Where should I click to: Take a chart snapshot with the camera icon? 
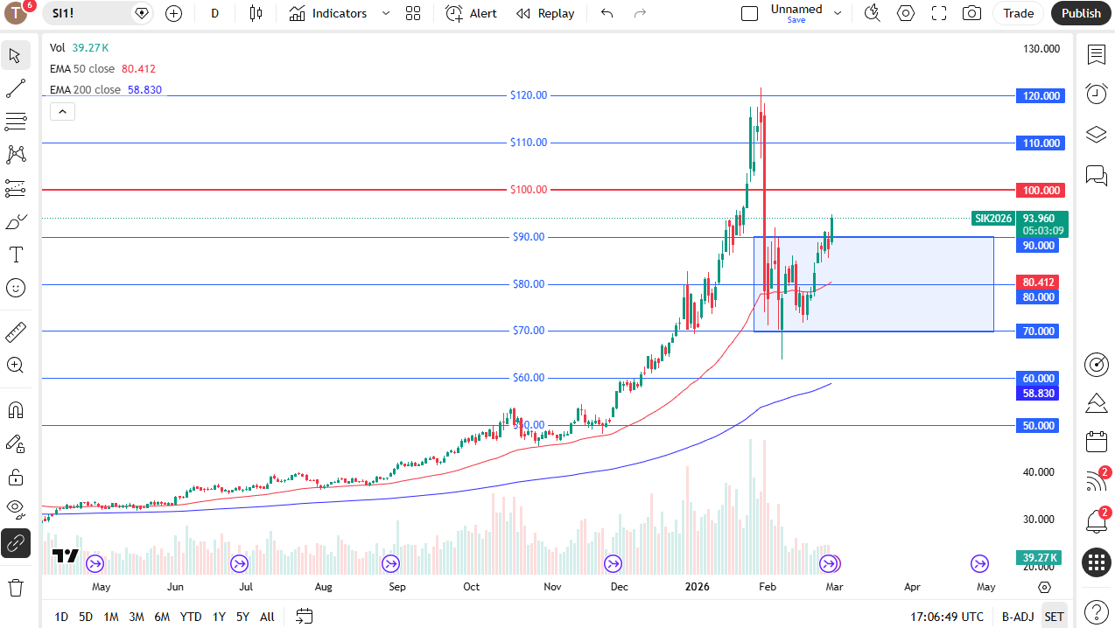971,13
